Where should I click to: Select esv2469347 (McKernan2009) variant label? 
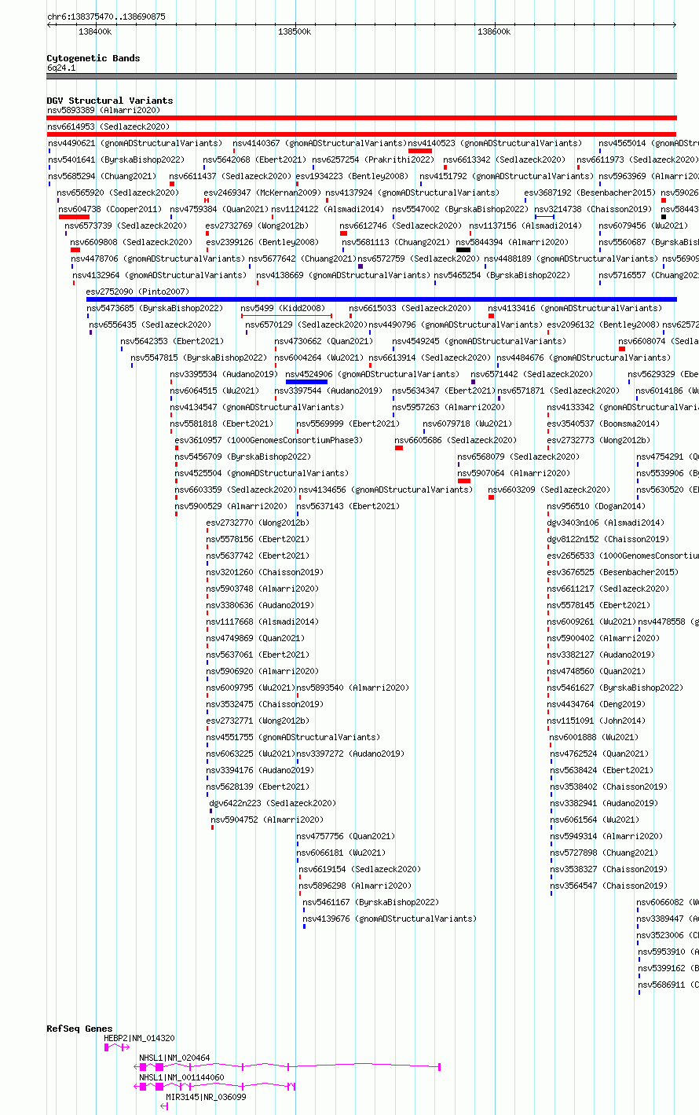click(x=262, y=193)
